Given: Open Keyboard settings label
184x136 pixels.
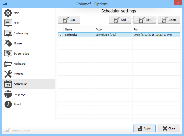Looking at the screenshot, I should (x=20, y=64).
